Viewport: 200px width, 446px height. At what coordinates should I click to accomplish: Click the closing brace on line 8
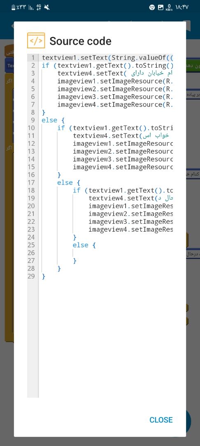pyautogui.click(x=43, y=112)
